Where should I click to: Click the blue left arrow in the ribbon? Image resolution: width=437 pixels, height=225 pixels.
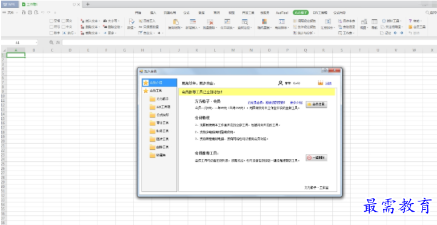[395, 33]
